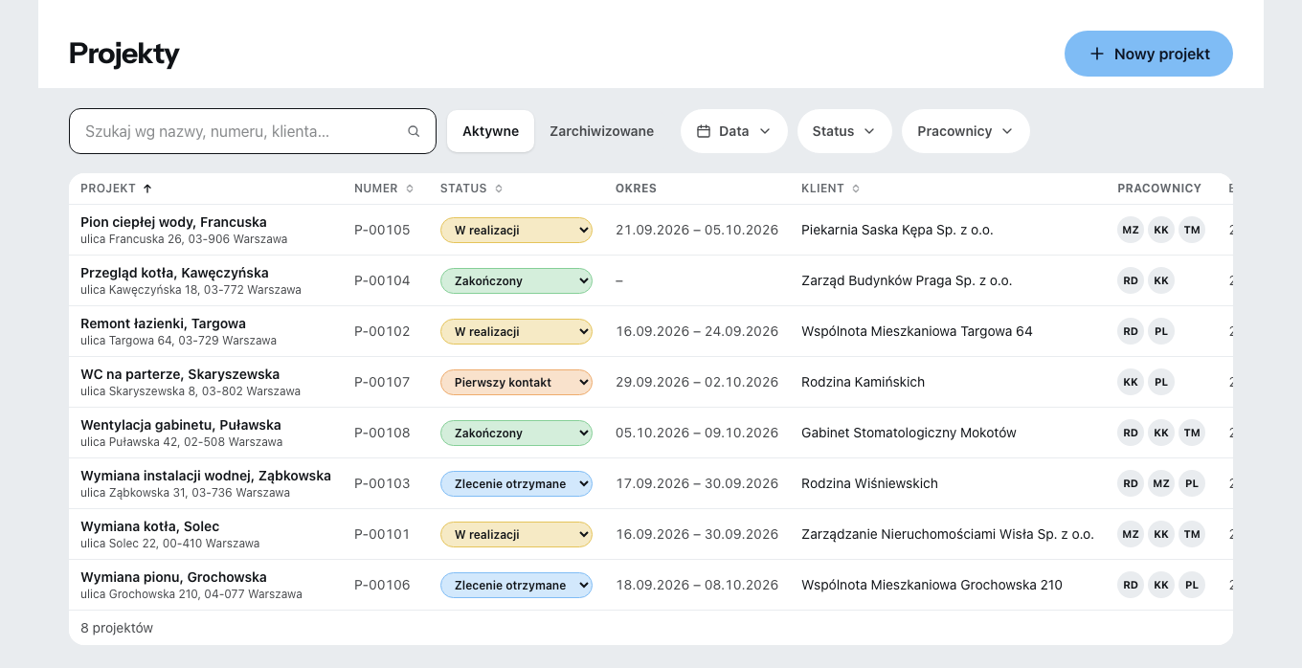Switch to the Aktywne tab
Viewport: 1302px width, 668px height.
490,131
